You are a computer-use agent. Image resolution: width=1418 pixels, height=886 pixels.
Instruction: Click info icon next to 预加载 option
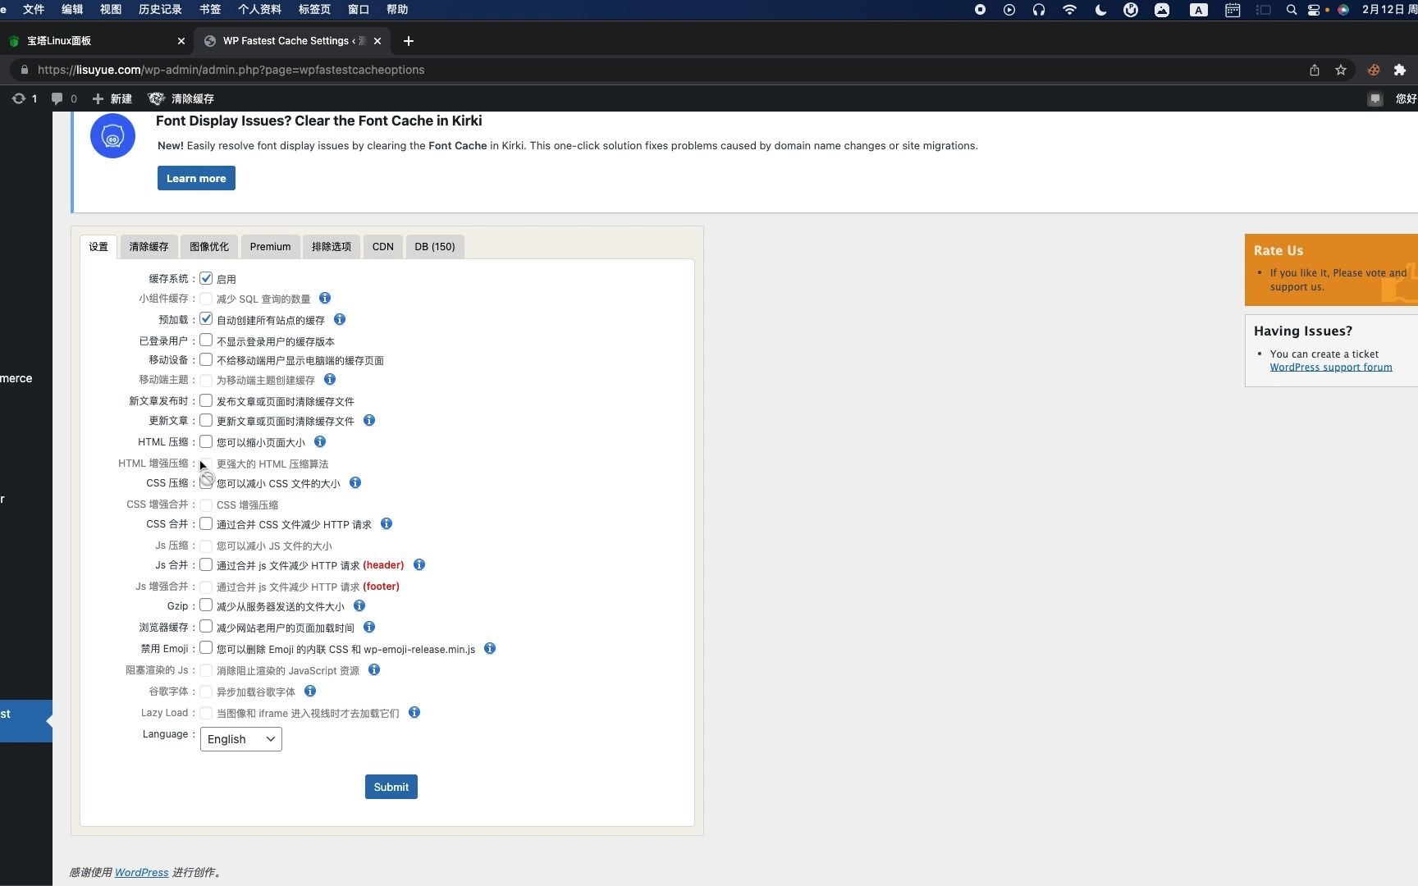pyautogui.click(x=340, y=319)
